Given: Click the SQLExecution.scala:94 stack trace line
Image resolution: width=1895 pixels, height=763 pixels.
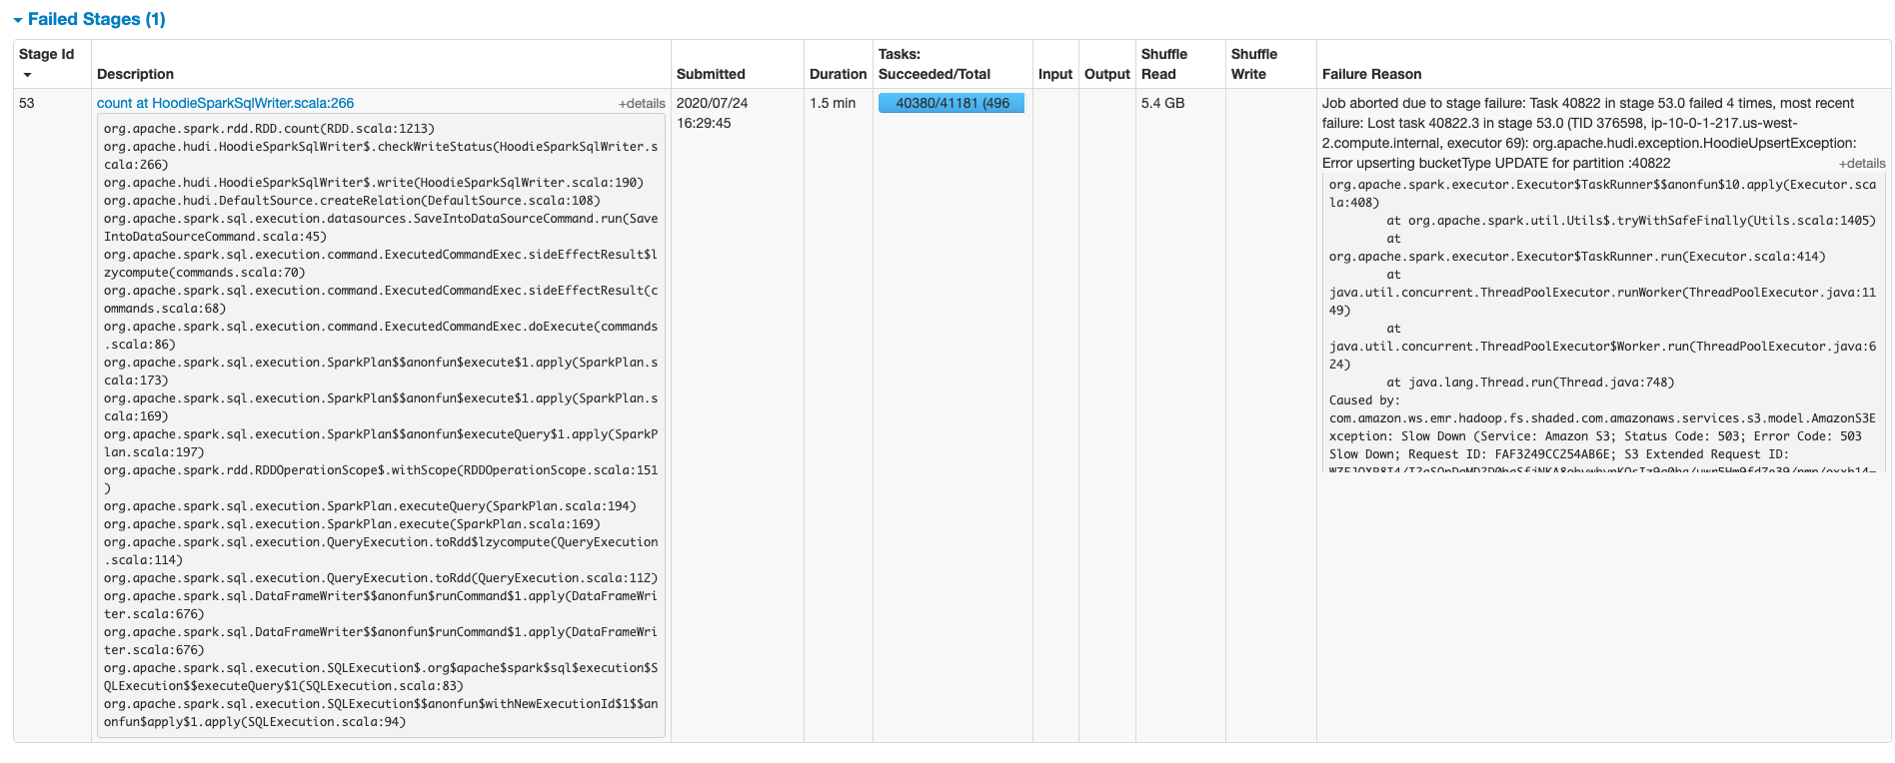Looking at the screenshot, I should tap(381, 713).
